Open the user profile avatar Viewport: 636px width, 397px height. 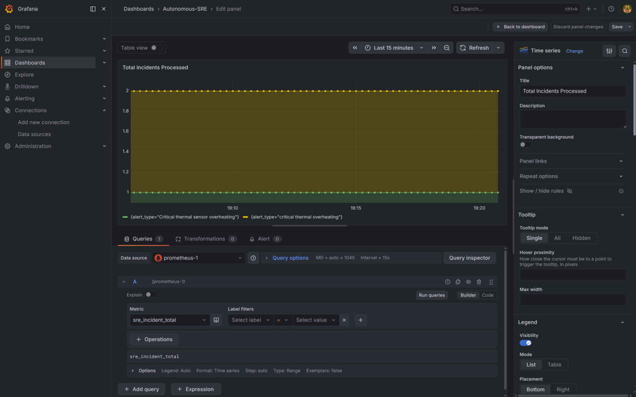tap(628, 9)
